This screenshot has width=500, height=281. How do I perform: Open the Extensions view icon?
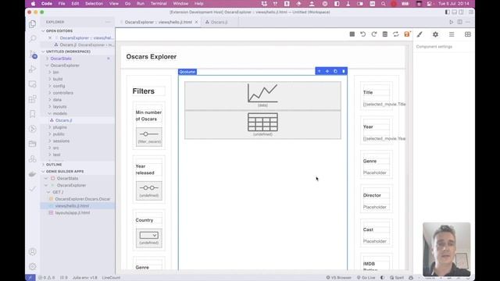pos(33,99)
